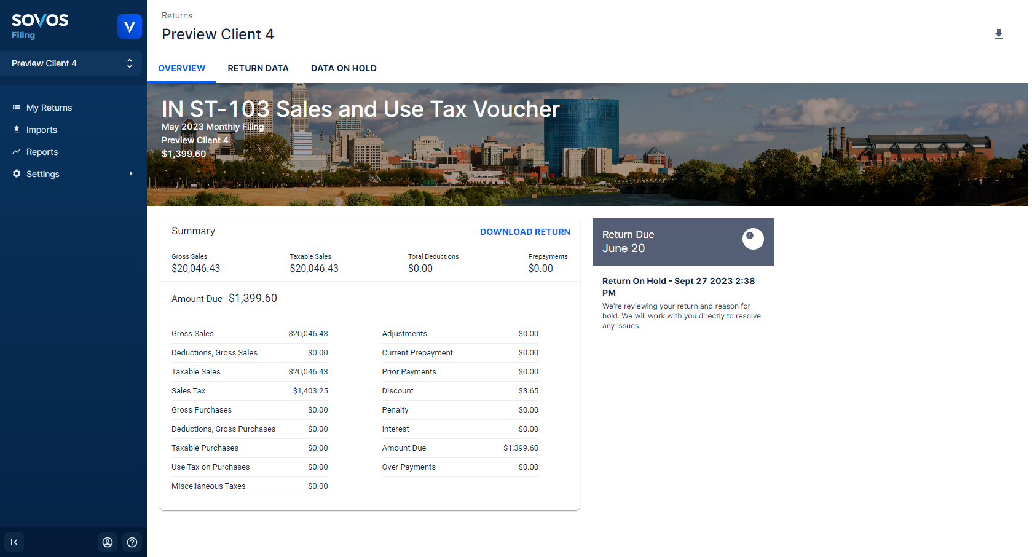
Task: Click the Download Return link
Action: pyautogui.click(x=524, y=232)
